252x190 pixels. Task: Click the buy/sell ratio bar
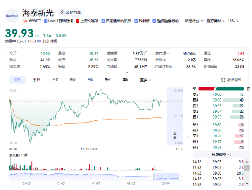[x=221, y=89]
